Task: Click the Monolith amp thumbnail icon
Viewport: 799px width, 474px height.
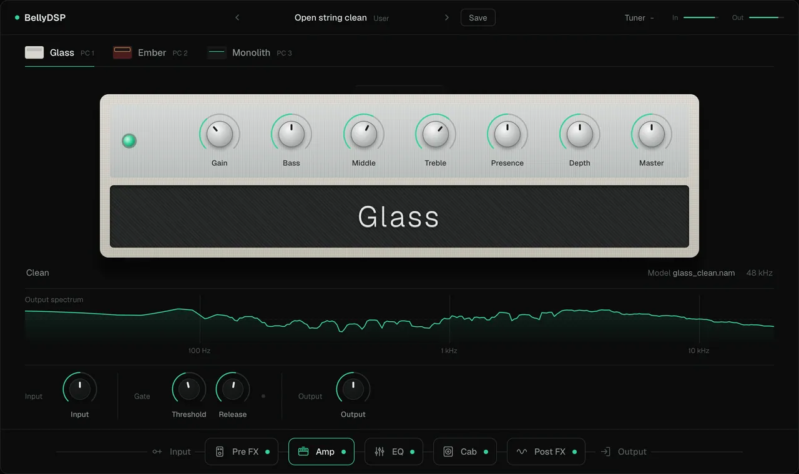Action: click(217, 52)
